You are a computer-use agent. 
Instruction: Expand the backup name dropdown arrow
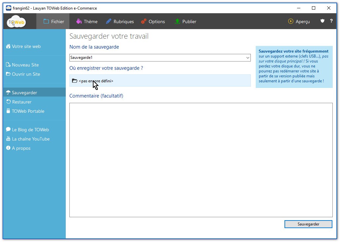point(247,58)
